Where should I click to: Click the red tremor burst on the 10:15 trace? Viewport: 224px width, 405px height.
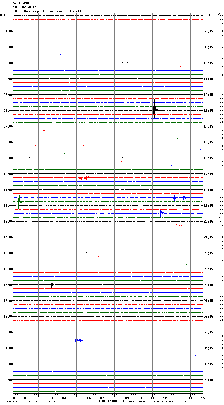coord(84,178)
